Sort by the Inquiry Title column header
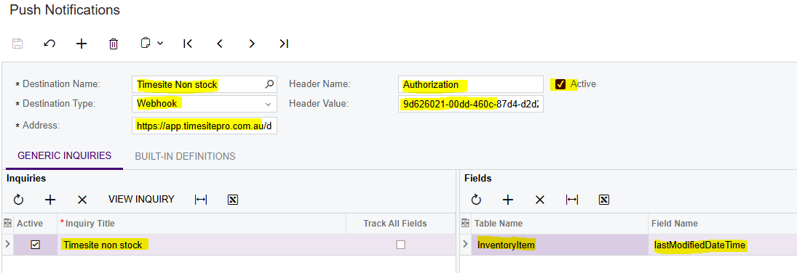 202,224
